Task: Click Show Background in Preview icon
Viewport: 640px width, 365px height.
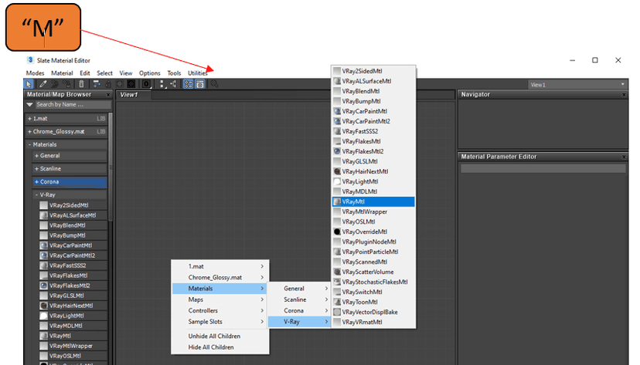Action: [x=131, y=84]
